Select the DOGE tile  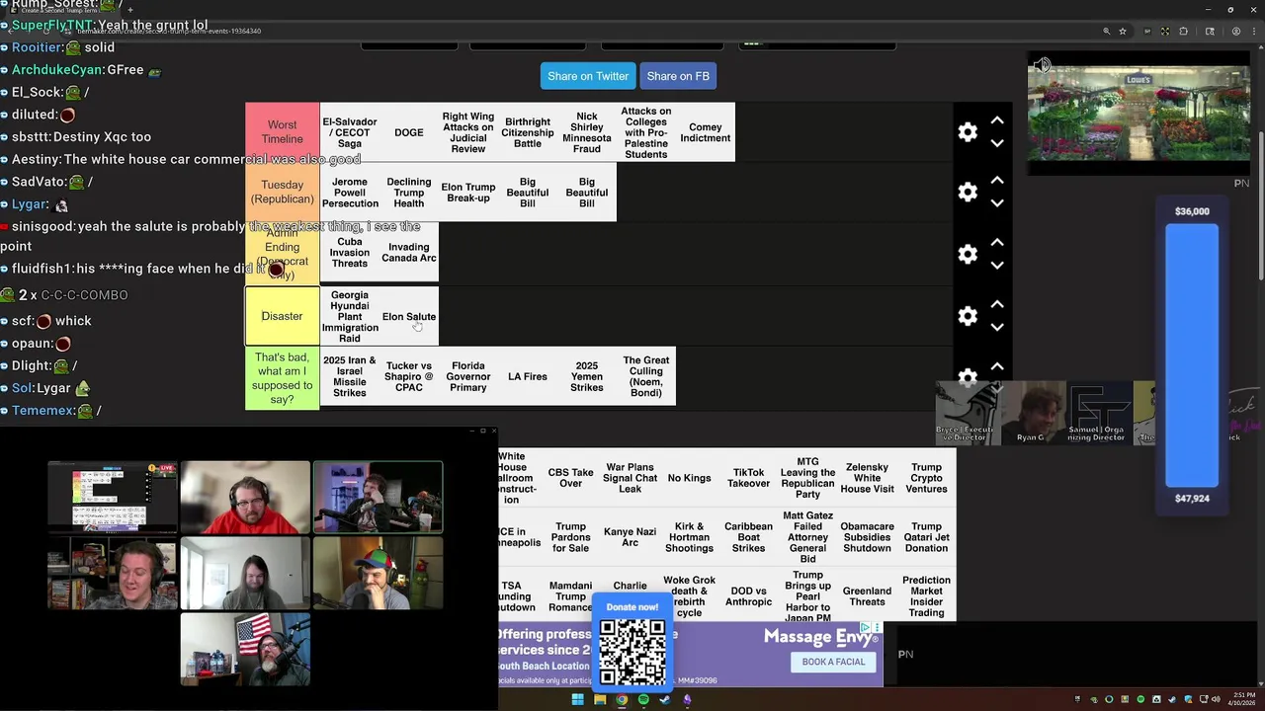[x=409, y=132]
